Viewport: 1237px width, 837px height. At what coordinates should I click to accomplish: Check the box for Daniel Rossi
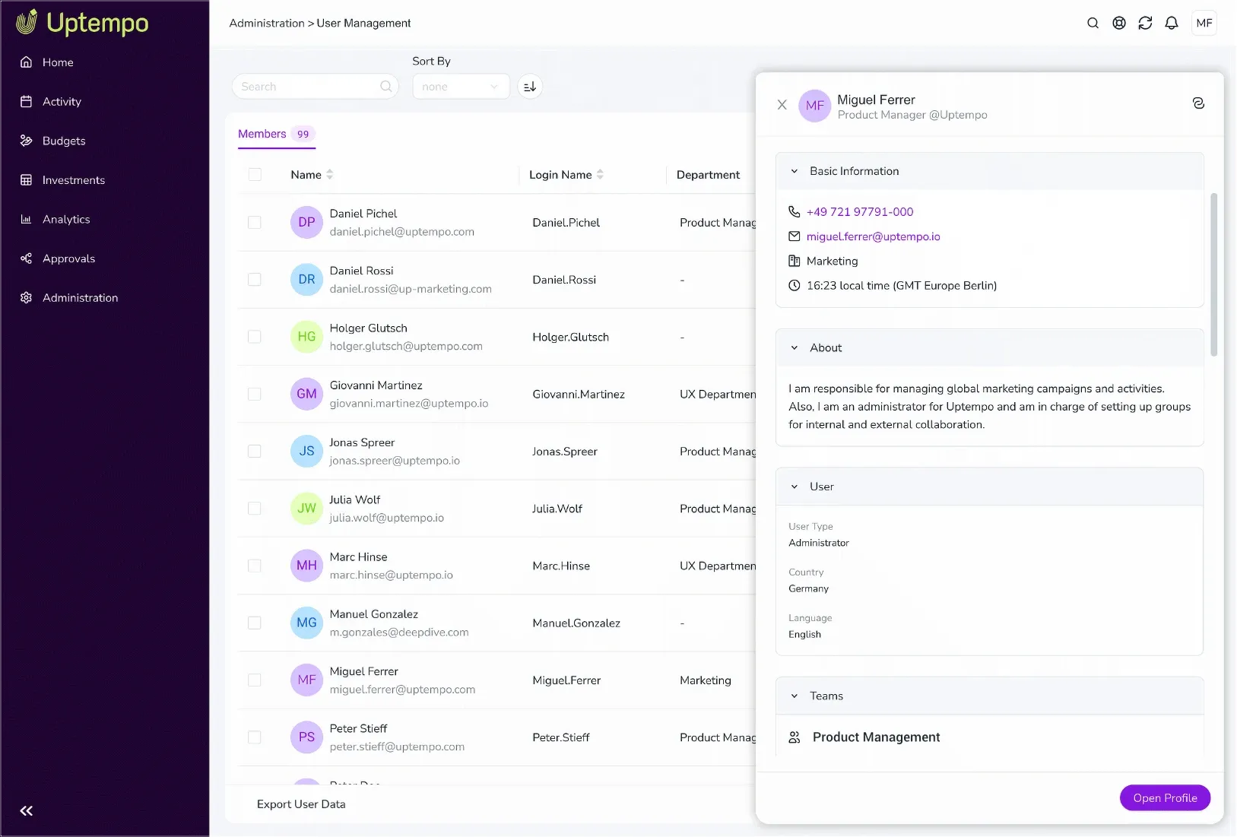[x=255, y=280]
